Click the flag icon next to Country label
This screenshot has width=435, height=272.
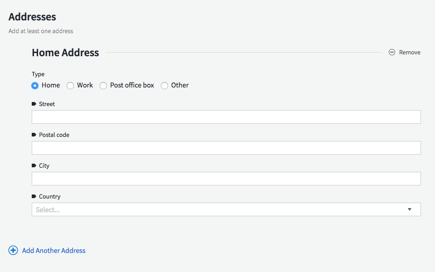34,196
